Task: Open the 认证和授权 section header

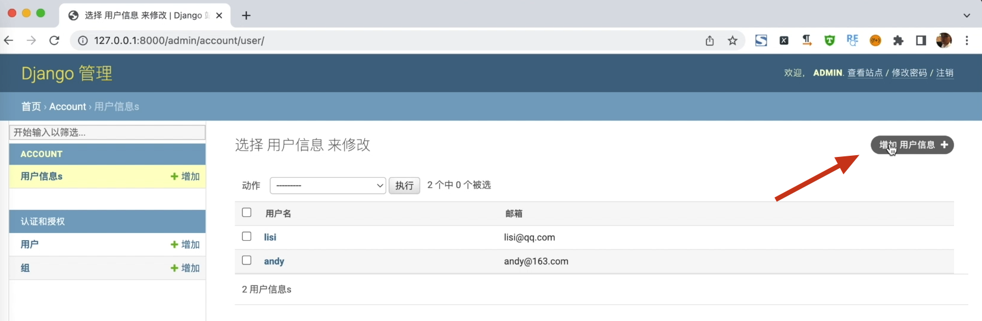Action: pos(42,221)
